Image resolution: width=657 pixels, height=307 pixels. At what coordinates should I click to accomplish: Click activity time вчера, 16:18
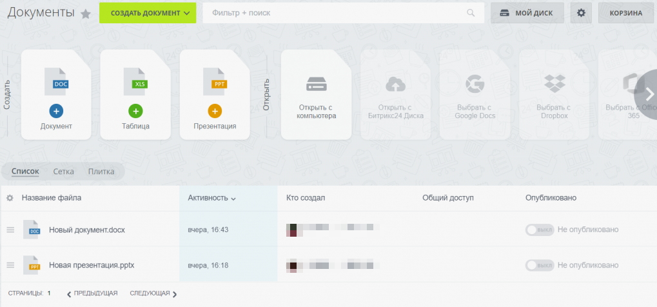[208, 265]
